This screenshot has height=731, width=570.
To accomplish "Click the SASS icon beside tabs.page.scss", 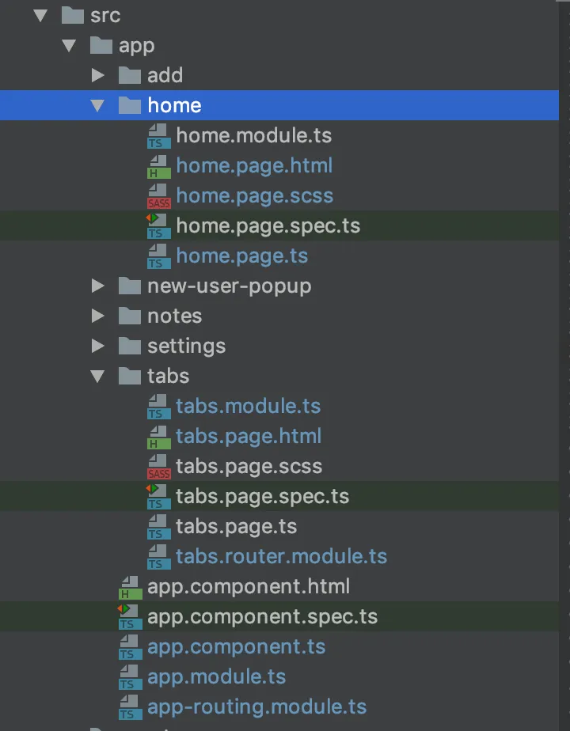I will [x=159, y=467].
